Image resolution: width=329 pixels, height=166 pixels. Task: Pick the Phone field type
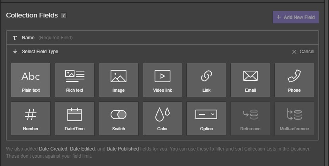[x=295, y=80]
